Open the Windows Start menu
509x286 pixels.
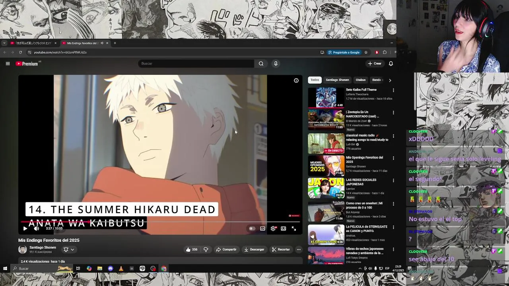click(5, 269)
